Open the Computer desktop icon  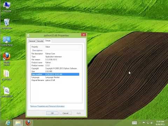coord(7,7)
